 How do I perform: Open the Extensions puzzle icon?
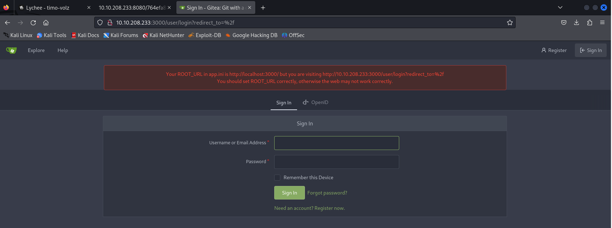tap(590, 22)
